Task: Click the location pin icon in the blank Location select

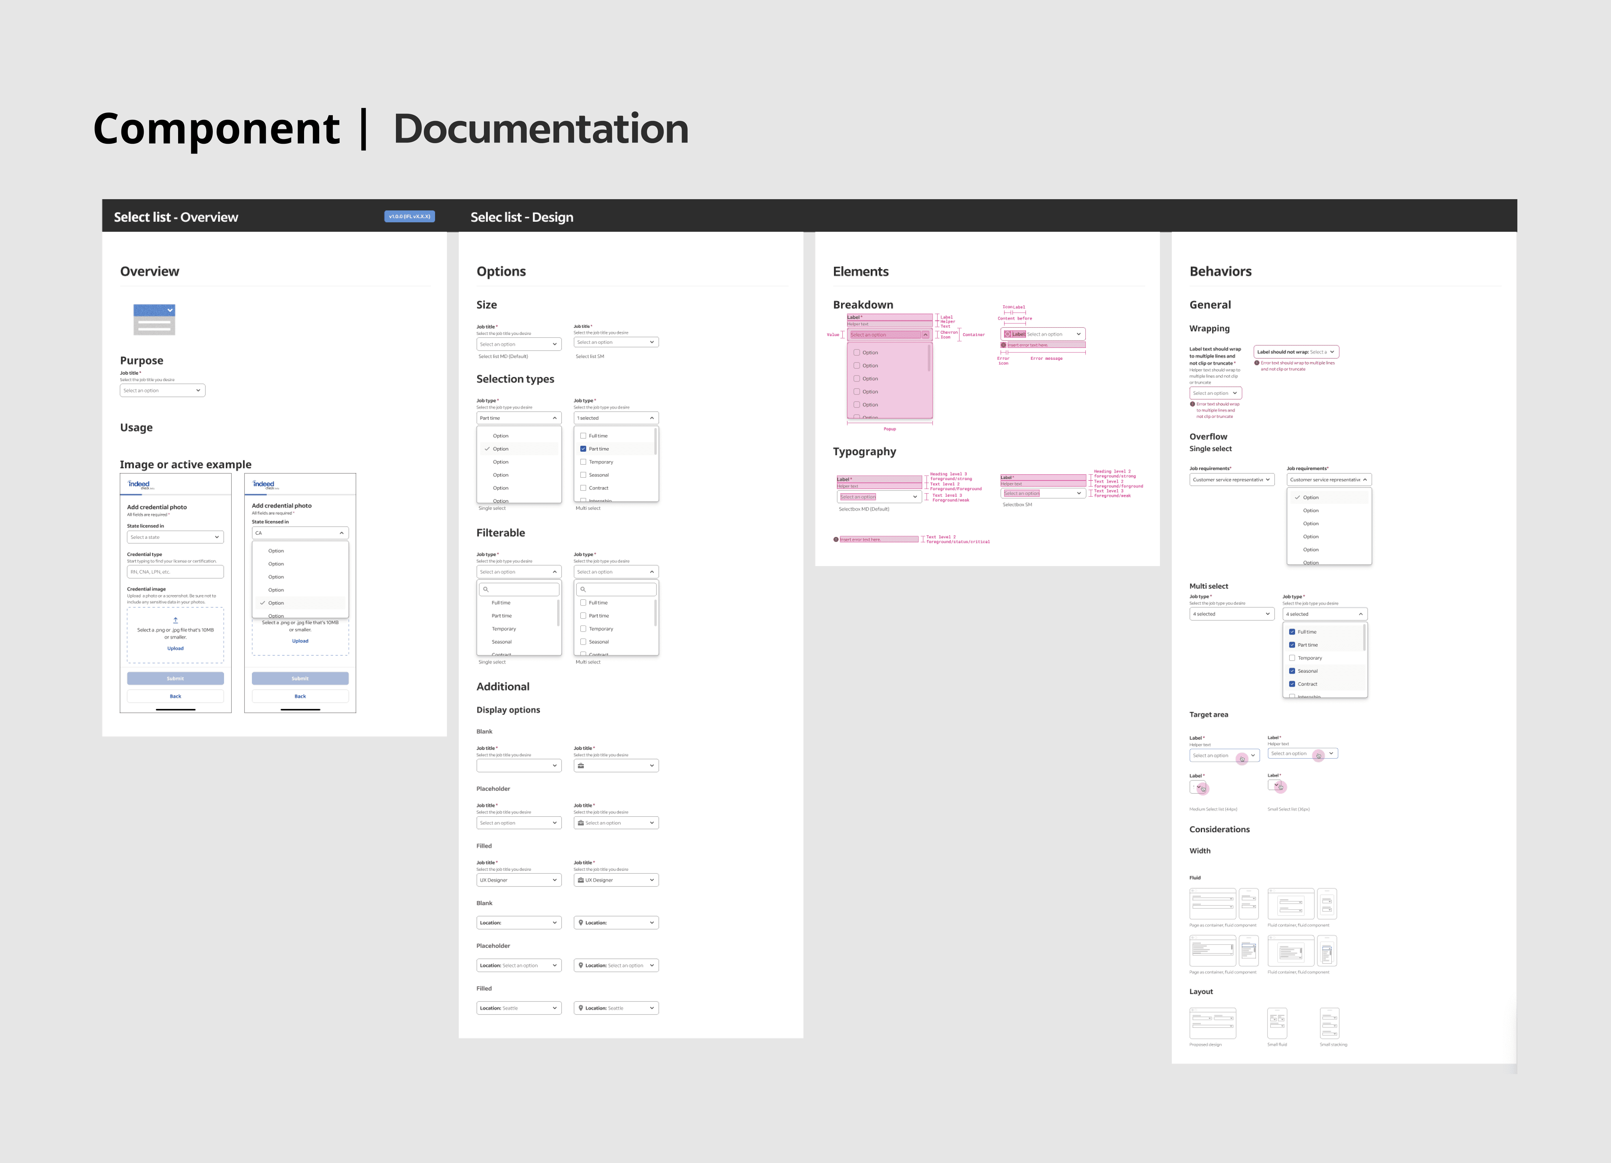Action: [x=581, y=922]
